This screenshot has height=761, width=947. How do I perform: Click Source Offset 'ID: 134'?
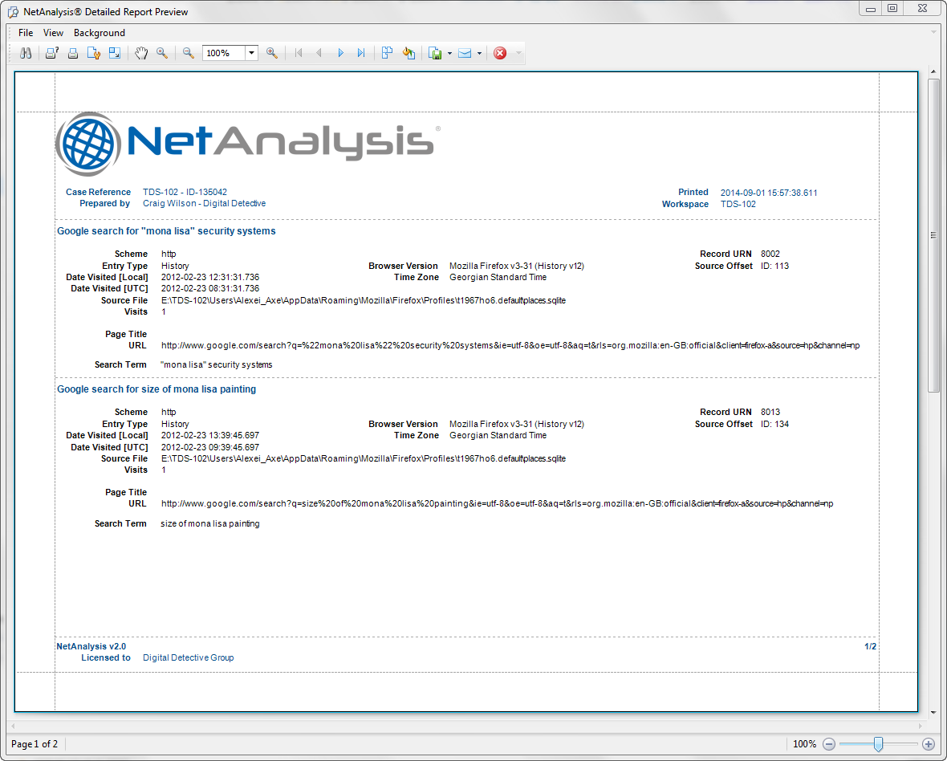click(x=775, y=424)
